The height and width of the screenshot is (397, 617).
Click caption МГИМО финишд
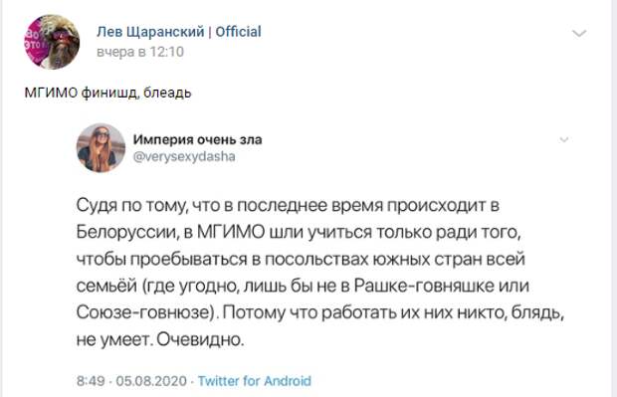pyautogui.click(x=82, y=93)
